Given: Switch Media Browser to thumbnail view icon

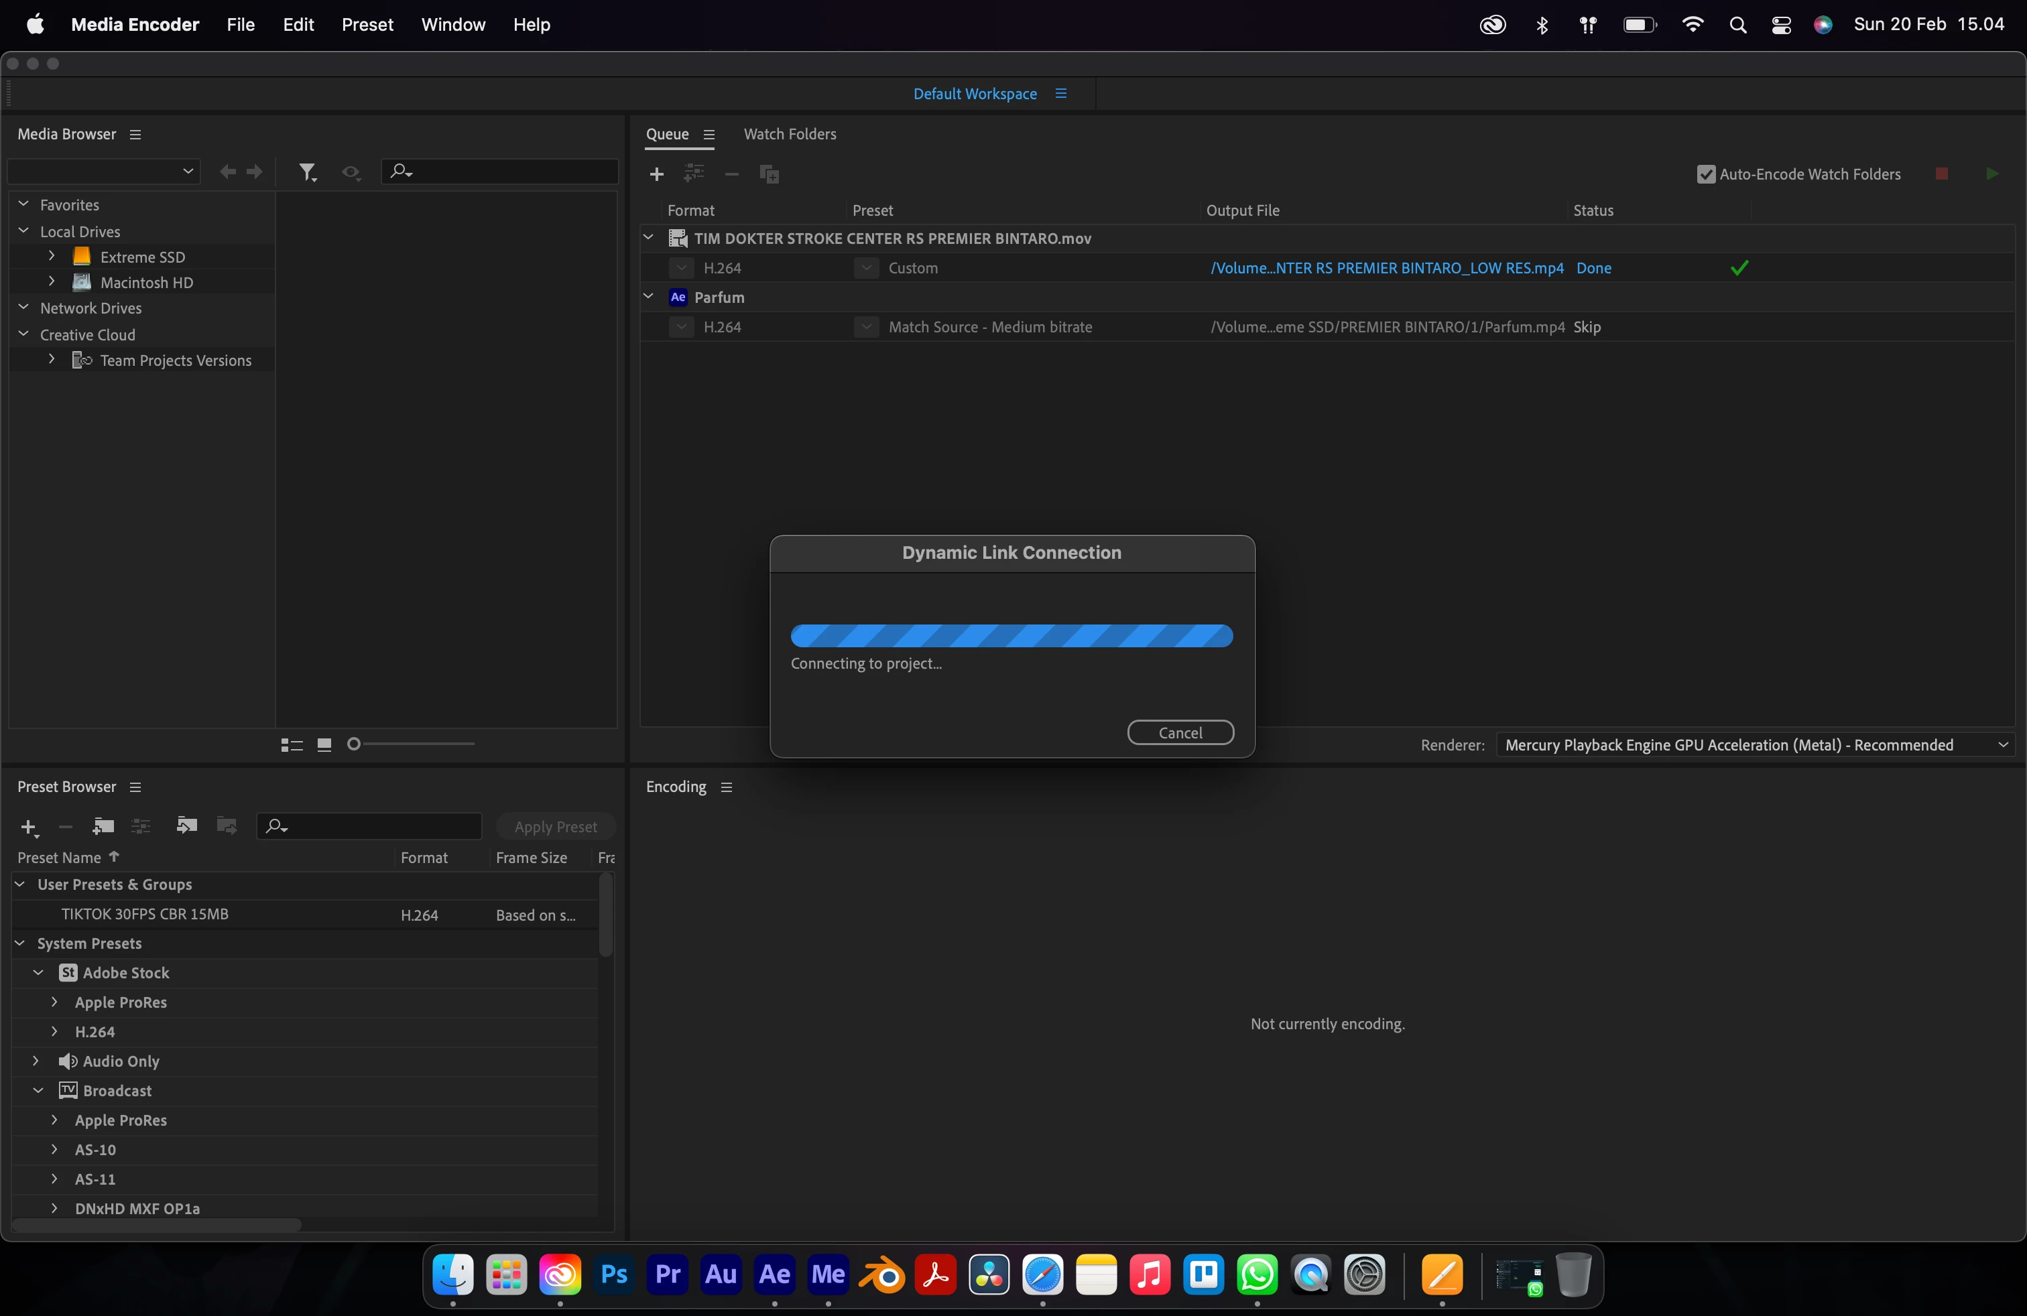Looking at the screenshot, I should [x=324, y=745].
